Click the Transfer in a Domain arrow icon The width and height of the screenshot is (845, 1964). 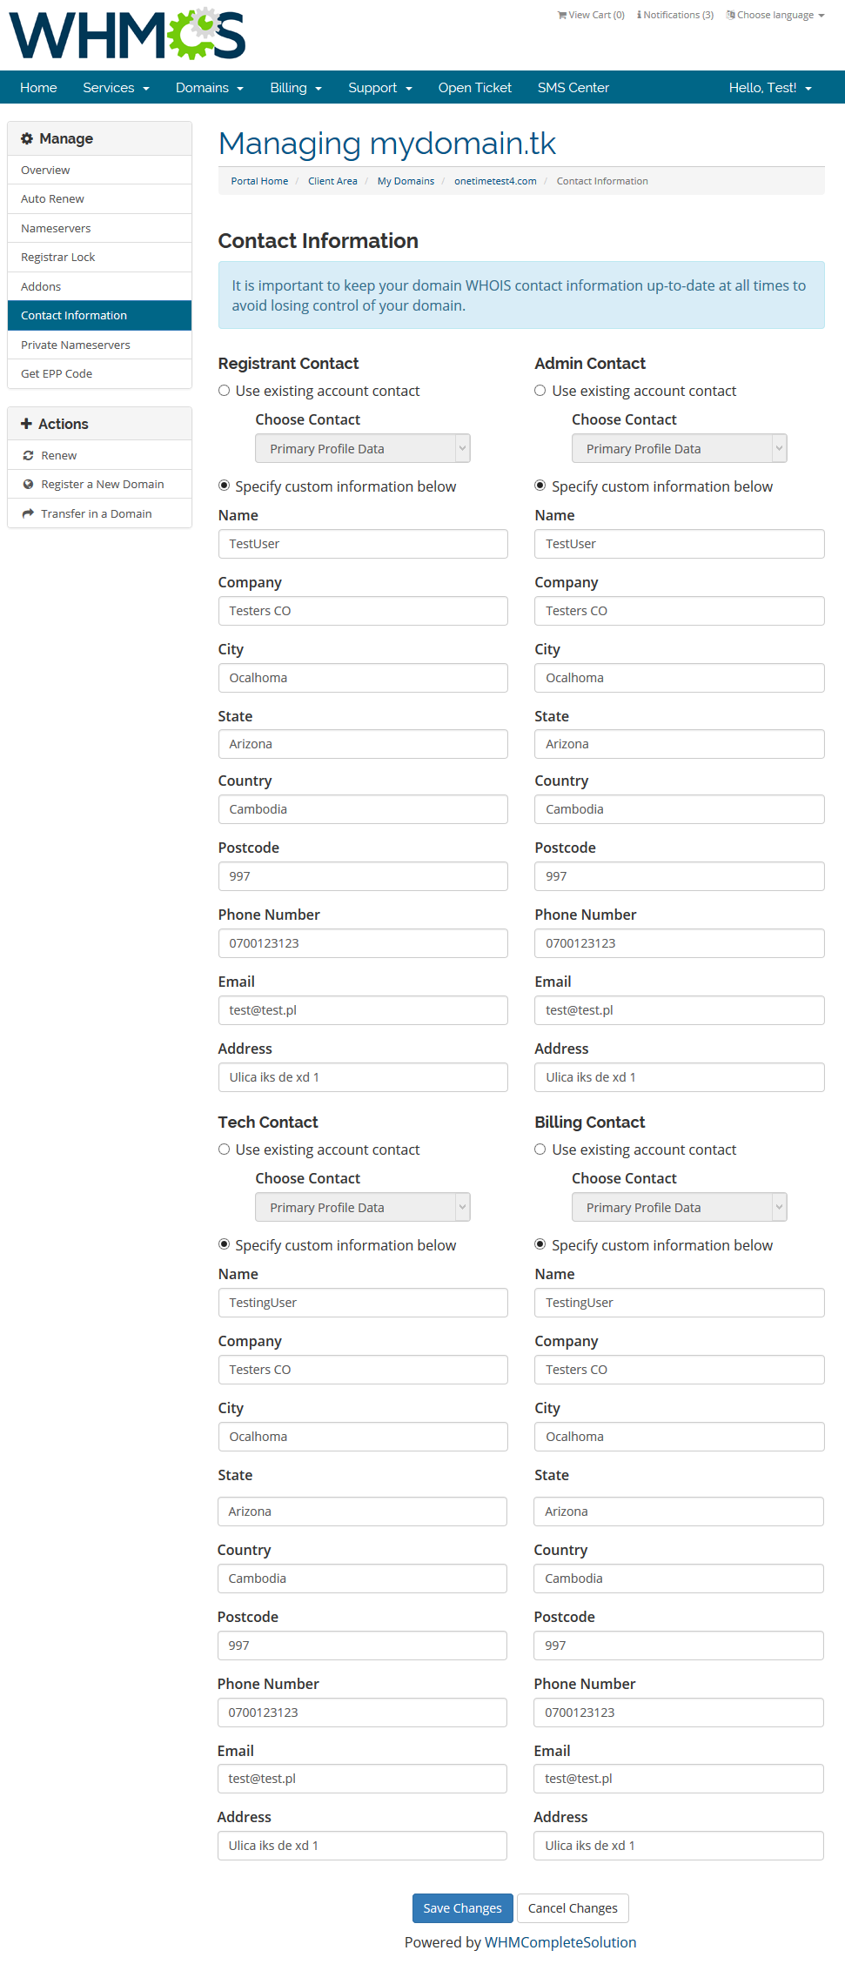click(28, 513)
